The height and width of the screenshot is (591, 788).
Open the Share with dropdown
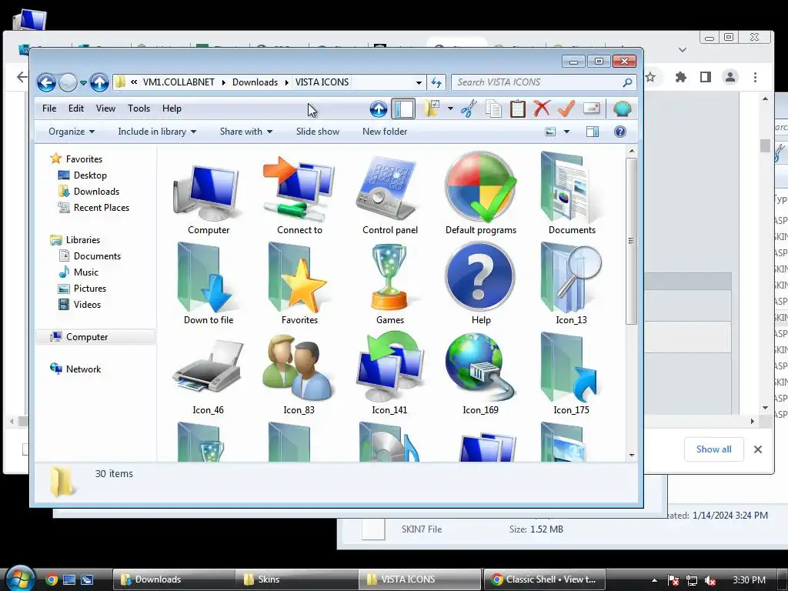pyautogui.click(x=246, y=132)
